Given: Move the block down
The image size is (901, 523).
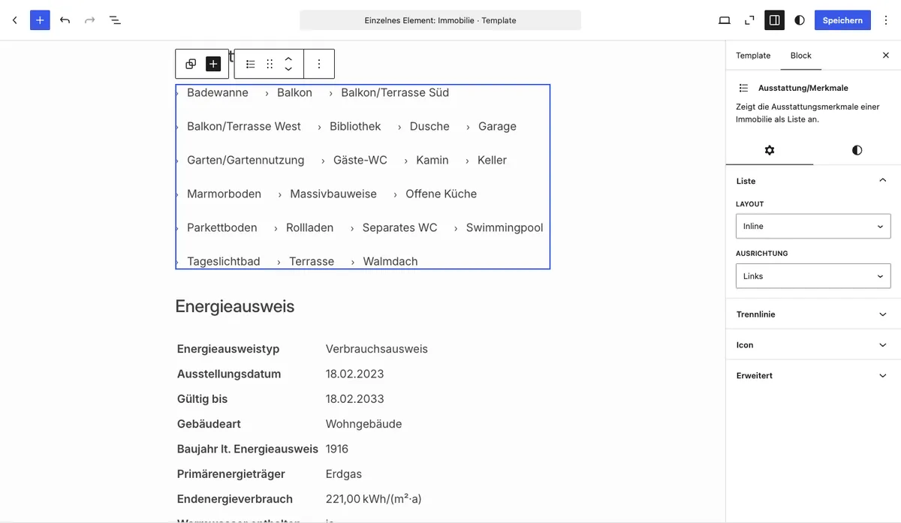Looking at the screenshot, I should click(x=288, y=69).
